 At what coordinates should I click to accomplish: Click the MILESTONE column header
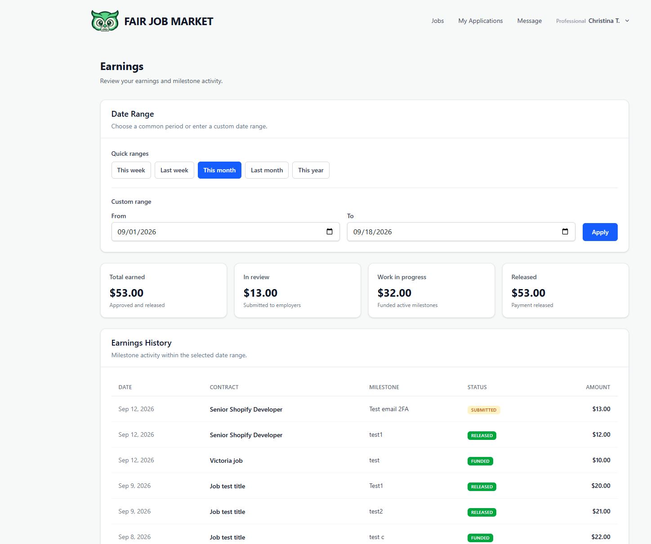384,387
